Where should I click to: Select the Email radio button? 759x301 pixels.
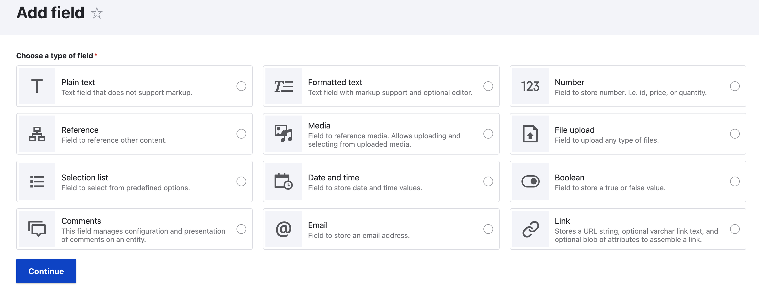coord(488,229)
